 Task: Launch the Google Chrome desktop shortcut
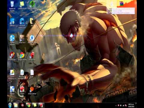pos(22,56)
